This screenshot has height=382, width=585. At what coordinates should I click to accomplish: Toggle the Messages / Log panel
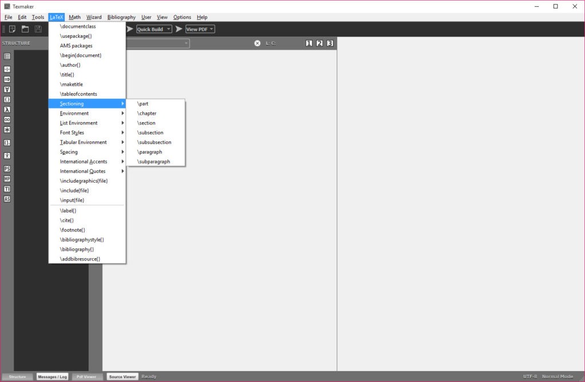point(52,377)
